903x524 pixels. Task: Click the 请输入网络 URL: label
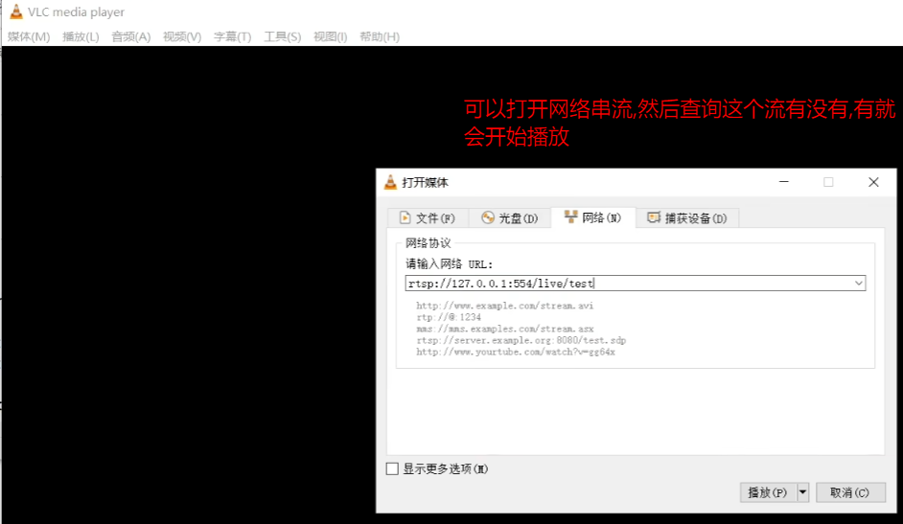(450, 264)
